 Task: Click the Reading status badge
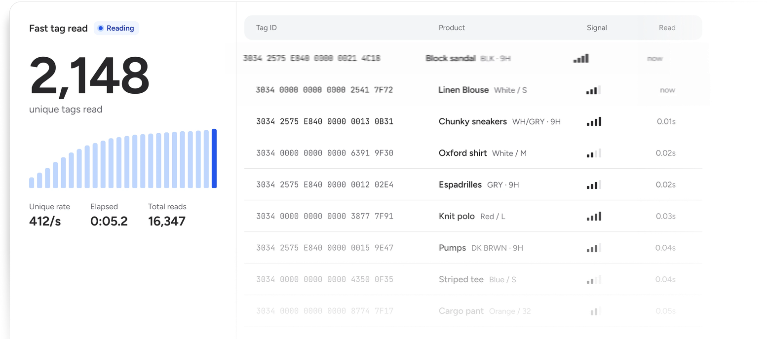116,28
